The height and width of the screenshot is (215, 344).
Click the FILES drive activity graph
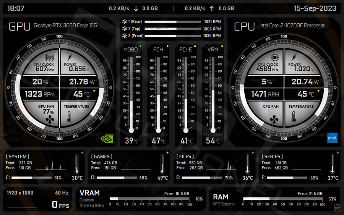(x=221, y=166)
